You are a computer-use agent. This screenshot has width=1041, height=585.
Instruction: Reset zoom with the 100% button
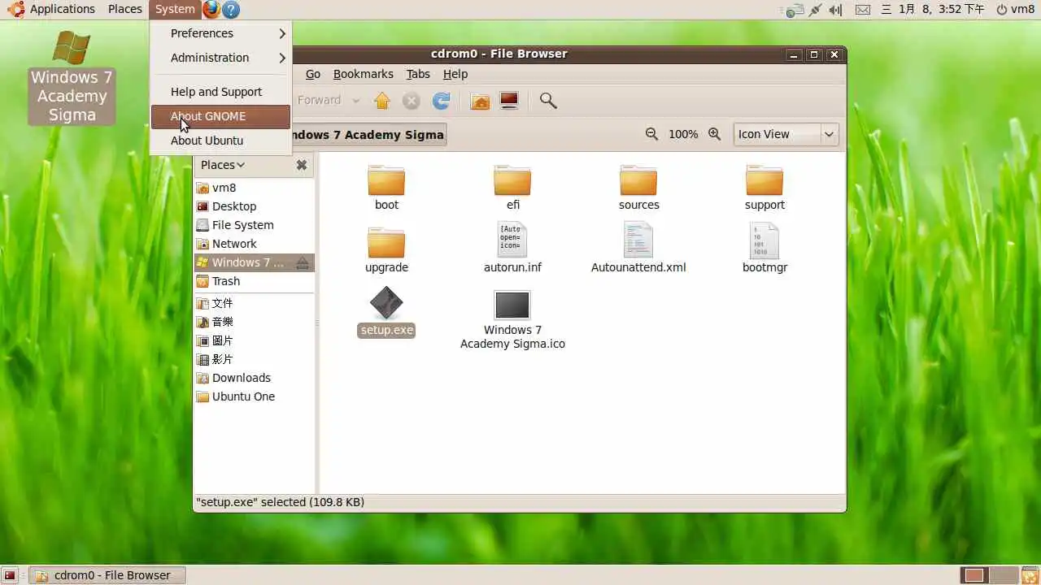(683, 134)
